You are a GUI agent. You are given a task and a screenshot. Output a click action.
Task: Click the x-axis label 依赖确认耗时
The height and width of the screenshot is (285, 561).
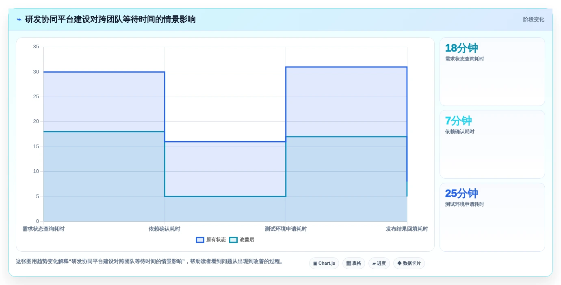coord(165,229)
